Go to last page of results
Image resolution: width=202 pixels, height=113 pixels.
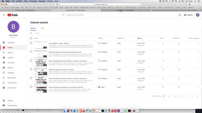coord(197,96)
